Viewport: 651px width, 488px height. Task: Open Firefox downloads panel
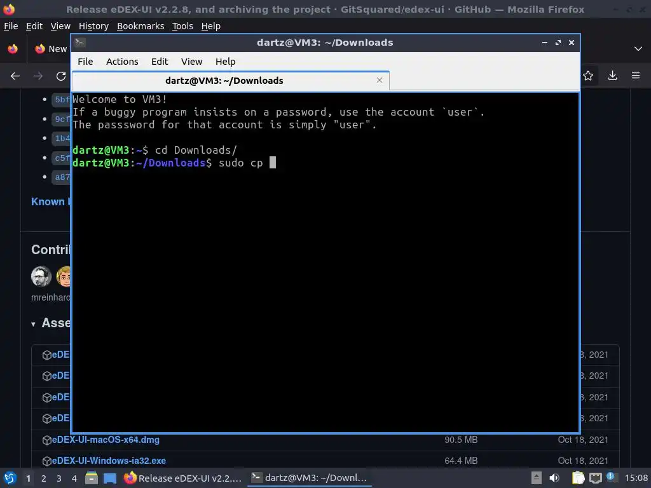coord(612,76)
